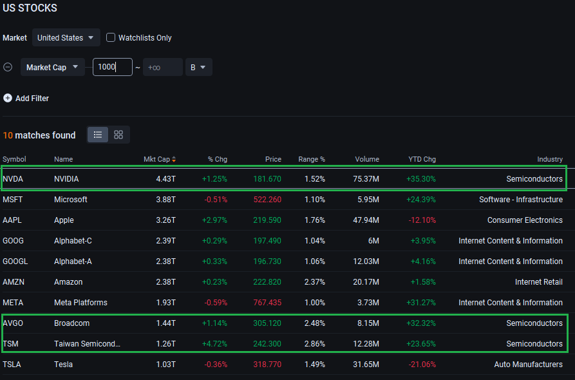Select the Tesla company name
575x380 pixels.
click(64, 365)
